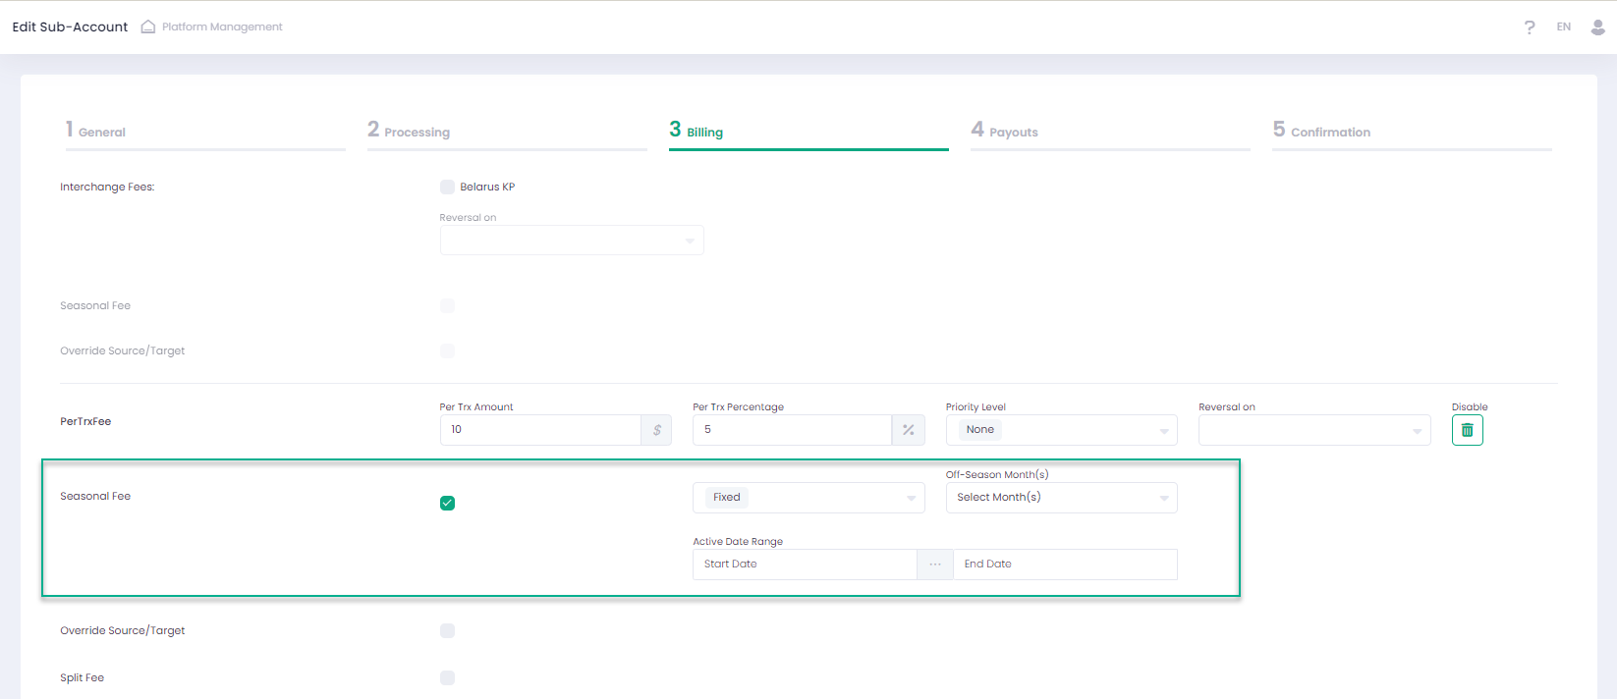The image size is (1617, 699).
Task: Click the percent icon in Per Trx Percentage
Action: coord(908,430)
